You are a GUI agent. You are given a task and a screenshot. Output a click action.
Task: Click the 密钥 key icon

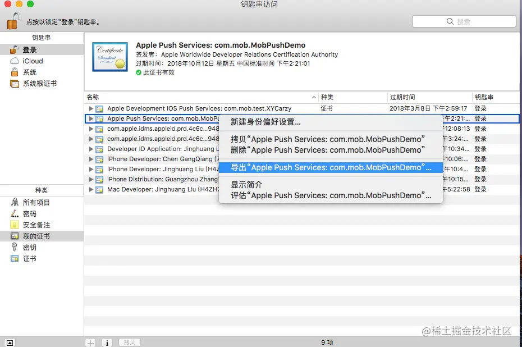[x=15, y=247]
